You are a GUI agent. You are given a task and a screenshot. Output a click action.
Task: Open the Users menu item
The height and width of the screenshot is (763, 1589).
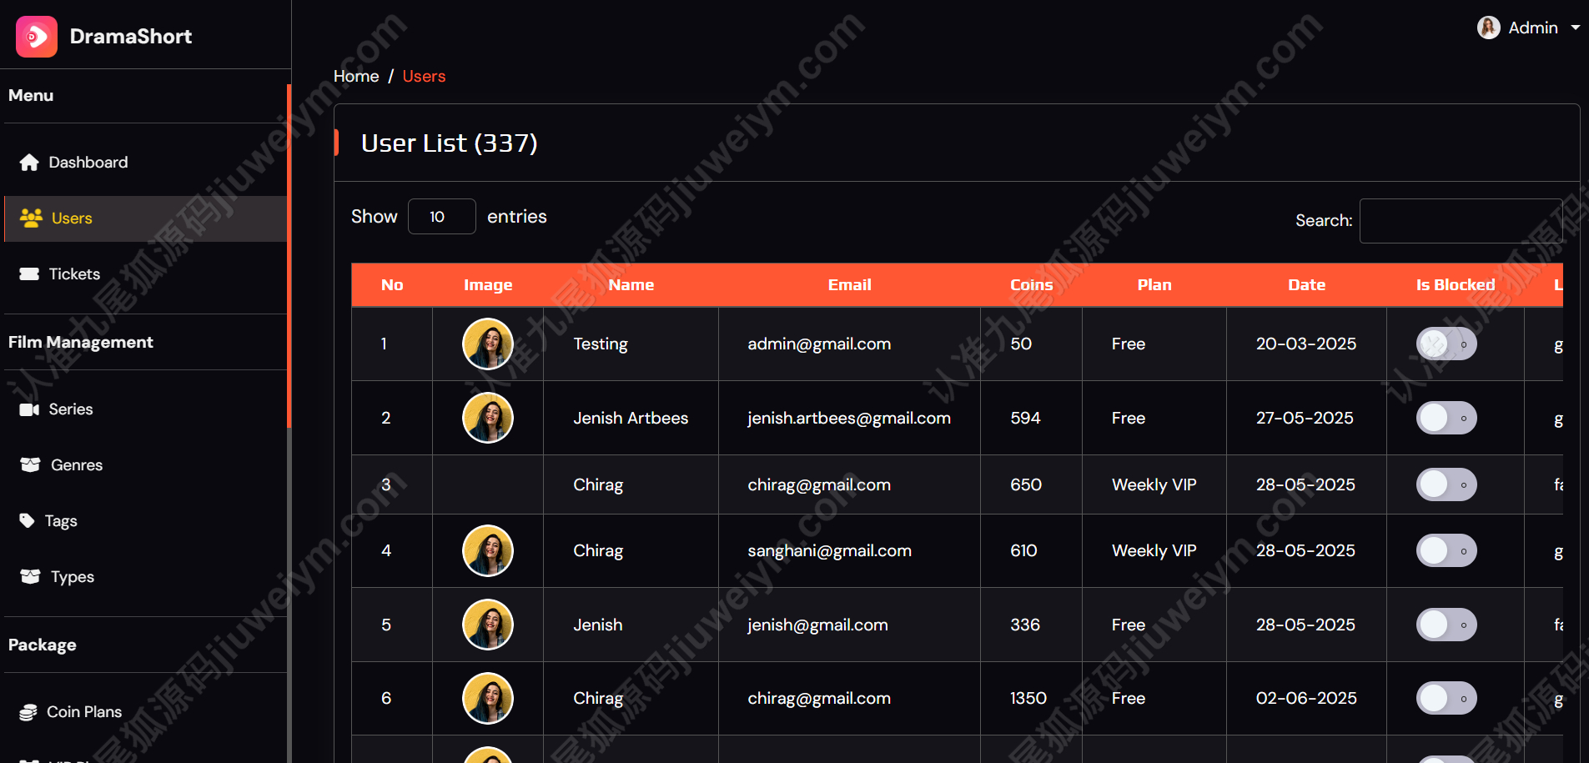point(146,218)
